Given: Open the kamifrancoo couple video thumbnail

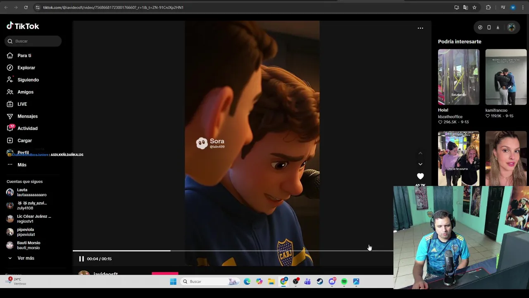Looking at the screenshot, I should click(506, 77).
